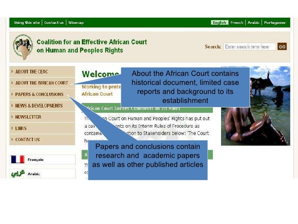Click the Coalition for an Effective African Court title
The height and width of the screenshot is (224, 298).
click(92, 46)
